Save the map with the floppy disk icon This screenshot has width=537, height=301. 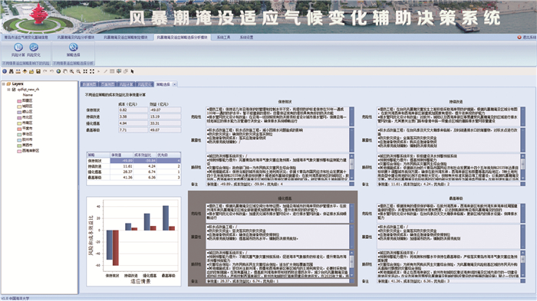coord(38,71)
